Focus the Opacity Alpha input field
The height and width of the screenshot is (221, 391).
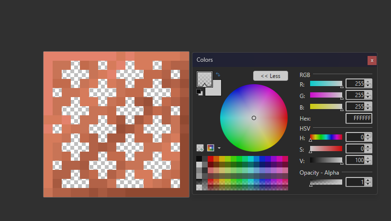pyautogui.click(x=355, y=182)
